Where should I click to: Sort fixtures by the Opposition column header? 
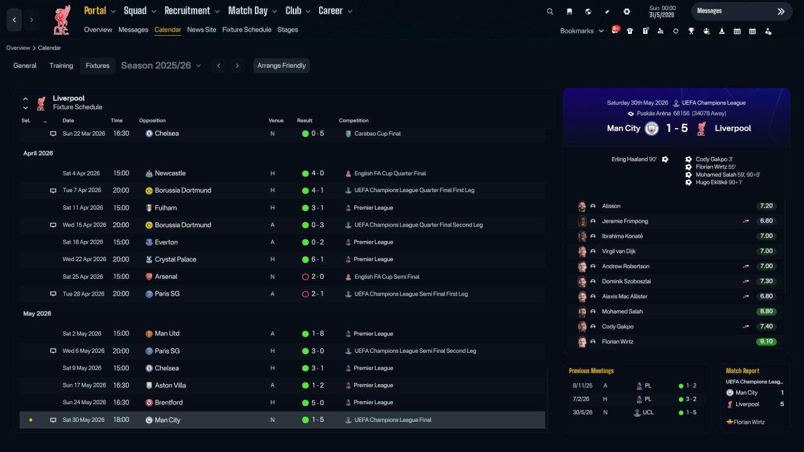pyautogui.click(x=153, y=121)
